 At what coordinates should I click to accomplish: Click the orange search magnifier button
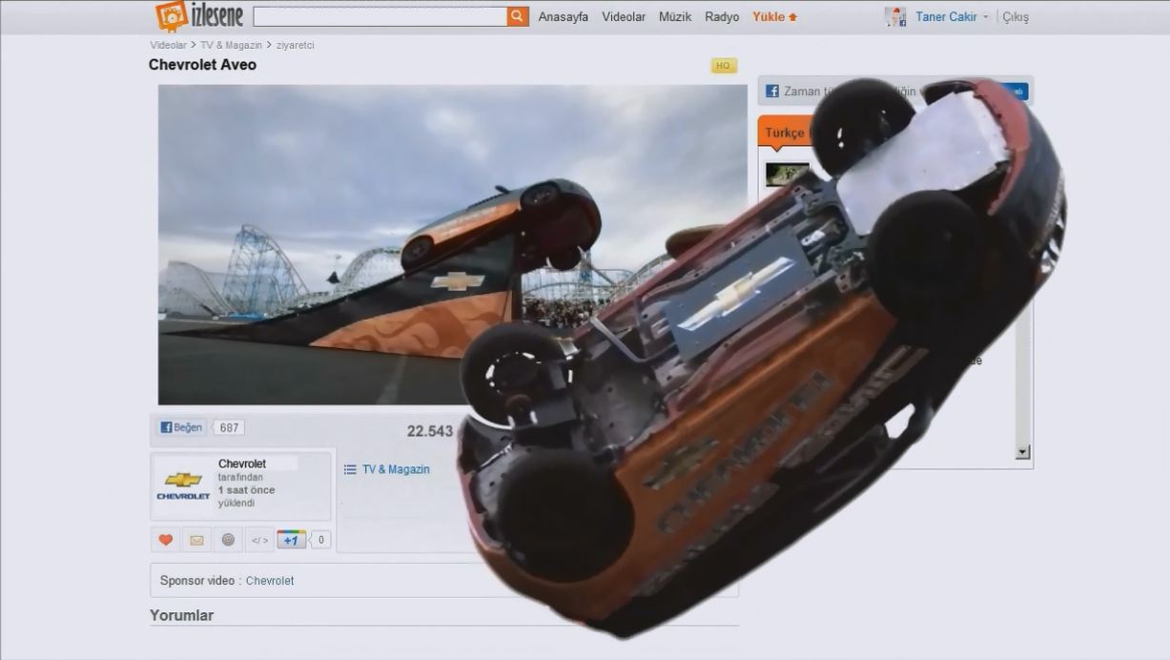(517, 16)
